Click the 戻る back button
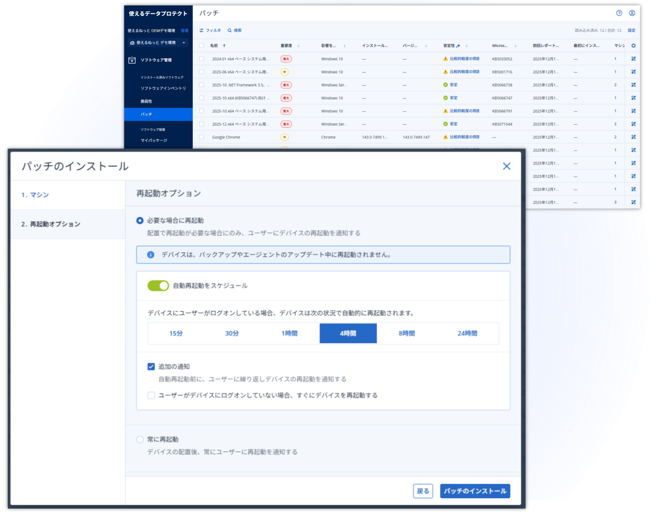 [x=423, y=491]
